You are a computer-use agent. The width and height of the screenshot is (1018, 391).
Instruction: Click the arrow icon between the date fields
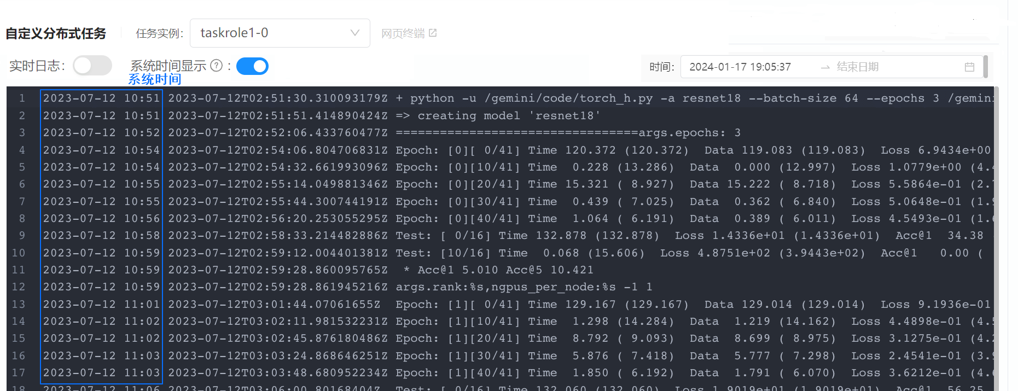[x=825, y=67]
